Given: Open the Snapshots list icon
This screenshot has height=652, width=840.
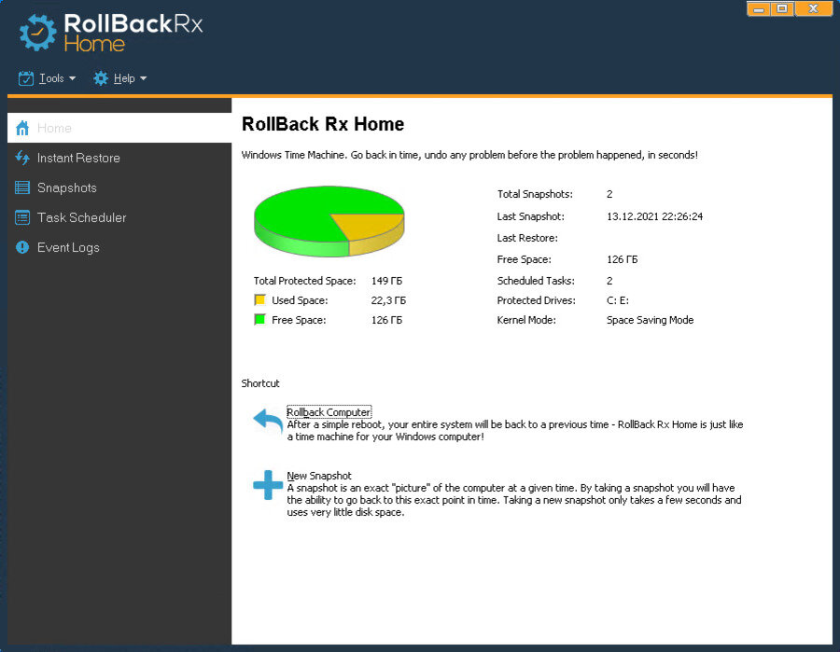Looking at the screenshot, I should 21,187.
